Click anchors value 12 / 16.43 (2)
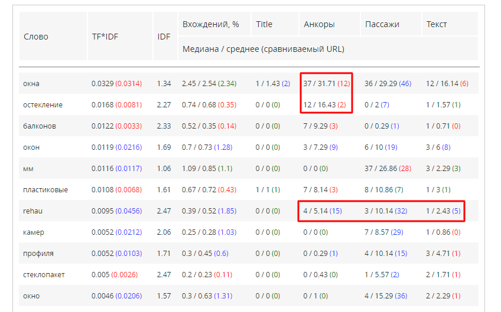501x312 pixels. click(x=324, y=104)
